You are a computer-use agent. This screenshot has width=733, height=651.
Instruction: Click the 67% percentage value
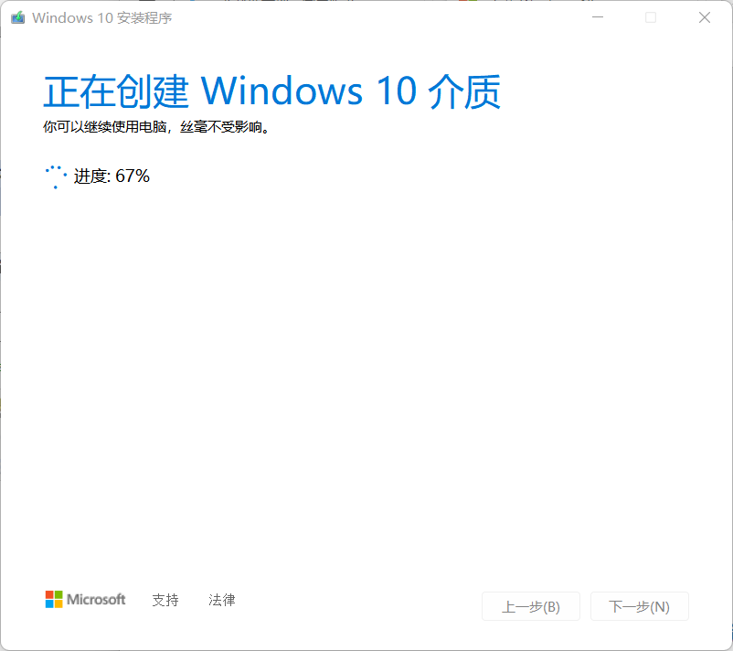[x=133, y=176]
